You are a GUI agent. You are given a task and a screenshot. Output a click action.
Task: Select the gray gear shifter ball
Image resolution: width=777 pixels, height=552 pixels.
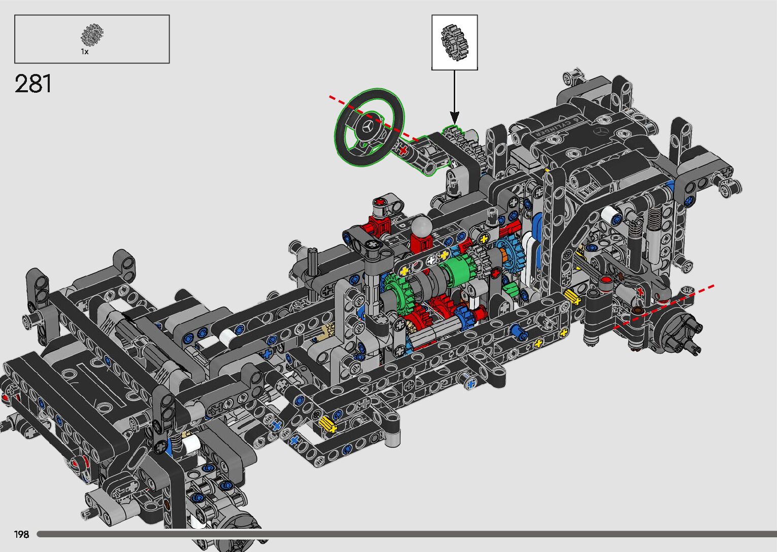click(421, 225)
